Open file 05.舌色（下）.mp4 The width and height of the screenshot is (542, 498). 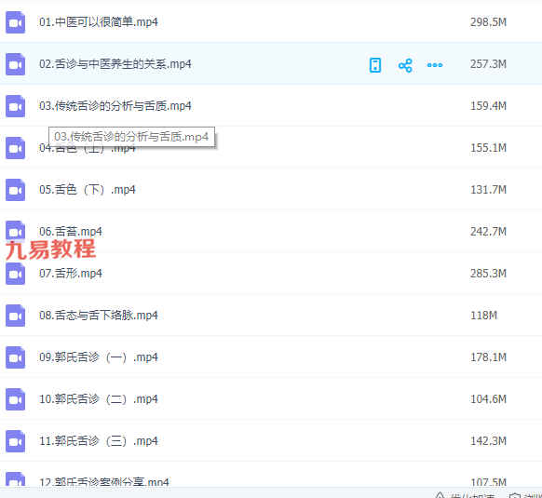pyautogui.click(x=88, y=190)
